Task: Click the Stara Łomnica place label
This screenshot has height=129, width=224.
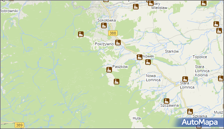Action: (x=187, y=85)
